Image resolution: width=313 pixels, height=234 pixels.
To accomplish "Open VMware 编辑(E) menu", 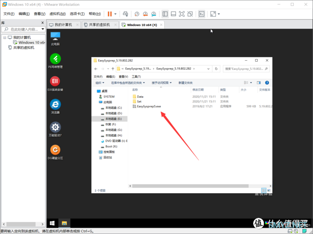I will (24, 14).
